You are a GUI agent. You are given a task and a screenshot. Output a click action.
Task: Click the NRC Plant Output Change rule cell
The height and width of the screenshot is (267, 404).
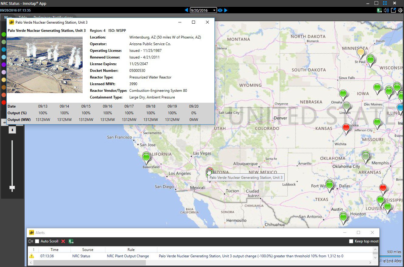pos(128,256)
